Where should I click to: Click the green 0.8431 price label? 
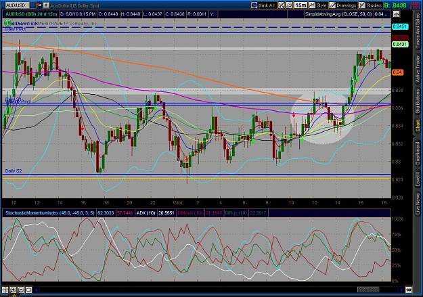400,44
